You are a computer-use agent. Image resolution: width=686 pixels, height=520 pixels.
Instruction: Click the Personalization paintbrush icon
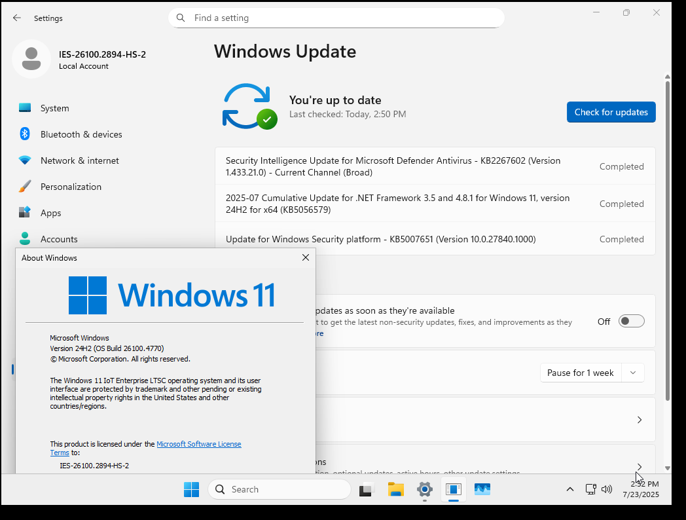point(25,187)
